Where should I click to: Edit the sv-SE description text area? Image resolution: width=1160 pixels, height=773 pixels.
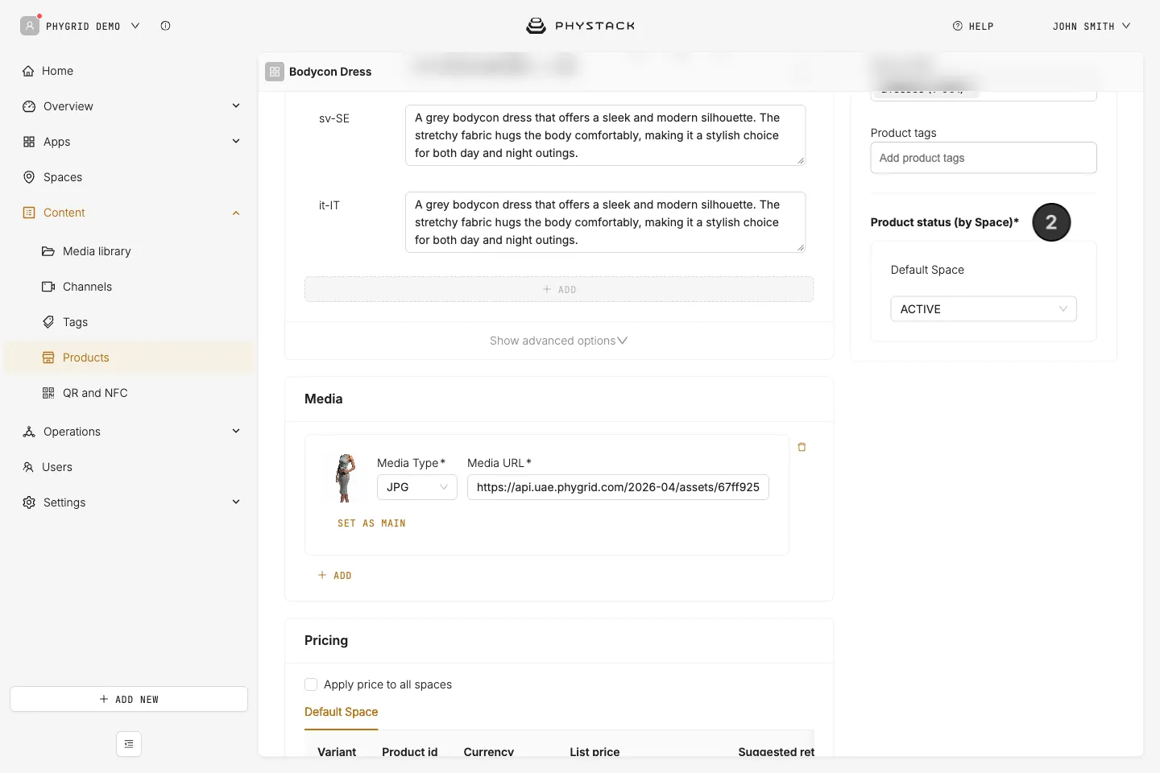click(x=605, y=135)
